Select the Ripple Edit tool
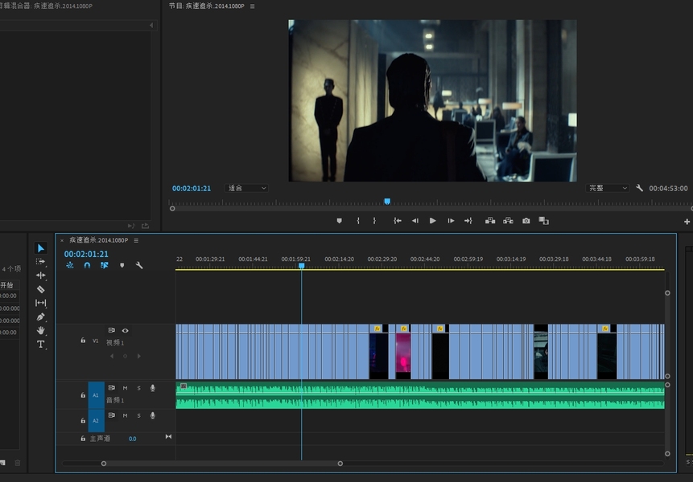 [41, 276]
